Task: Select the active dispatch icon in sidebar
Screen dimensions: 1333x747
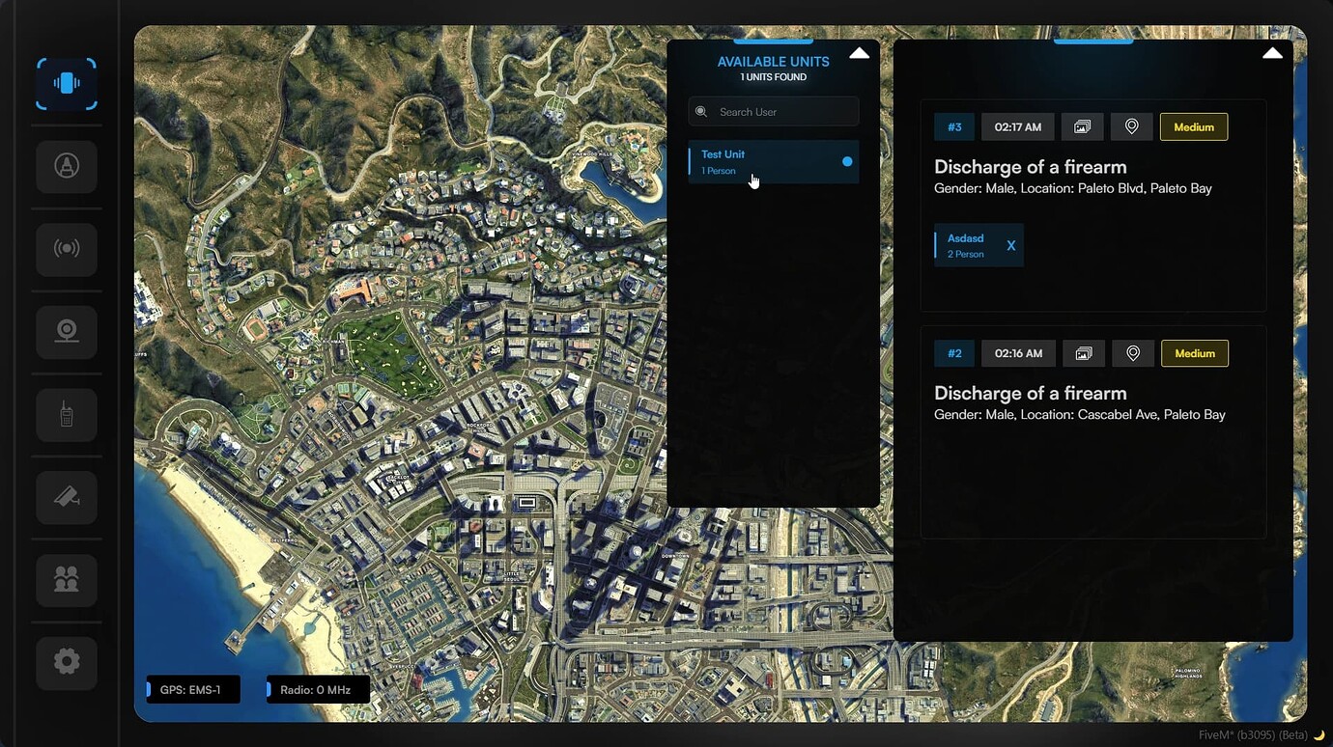Action: click(x=66, y=83)
